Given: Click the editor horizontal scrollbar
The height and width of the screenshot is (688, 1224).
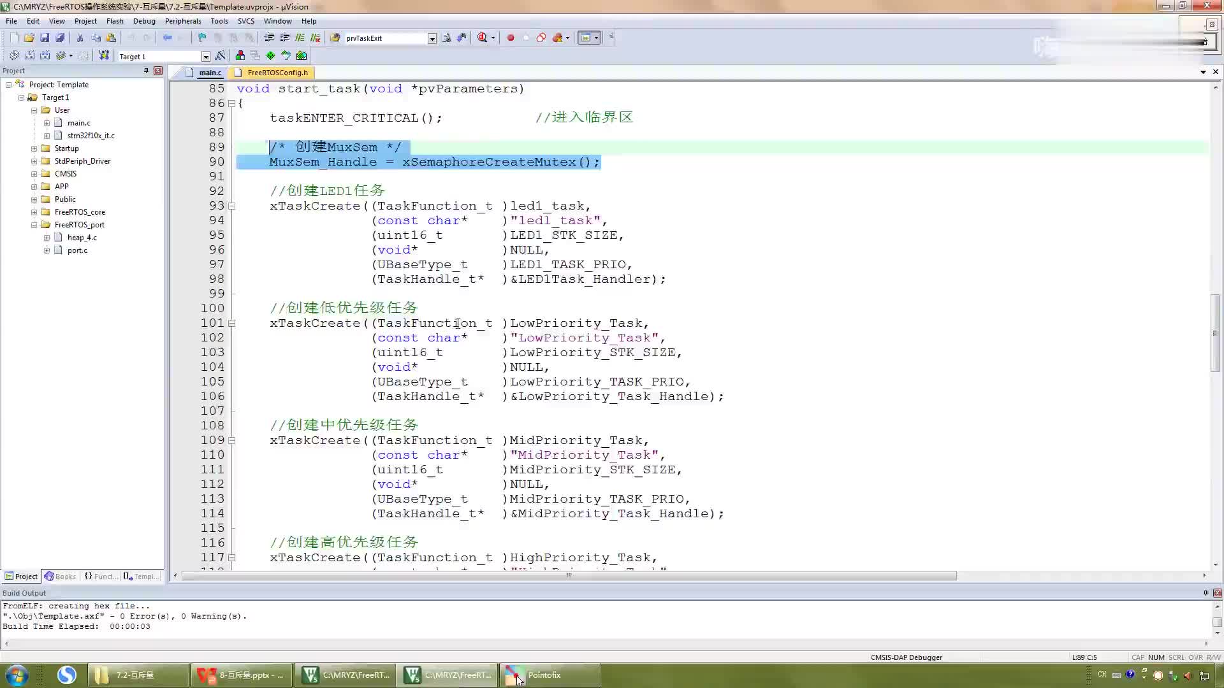Looking at the screenshot, I should [x=569, y=576].
